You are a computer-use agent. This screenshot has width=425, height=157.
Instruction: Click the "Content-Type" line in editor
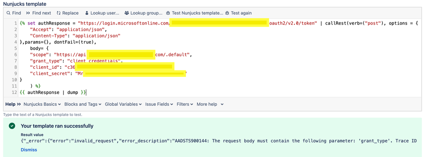[75, 36]
